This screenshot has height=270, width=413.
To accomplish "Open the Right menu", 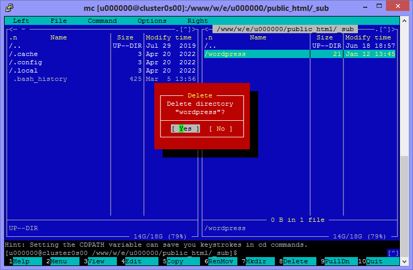I will [197, 21].
